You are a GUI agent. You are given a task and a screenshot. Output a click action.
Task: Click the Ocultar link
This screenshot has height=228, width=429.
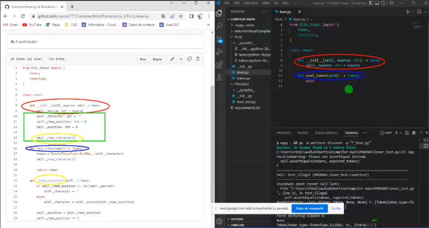coord(336,208)
